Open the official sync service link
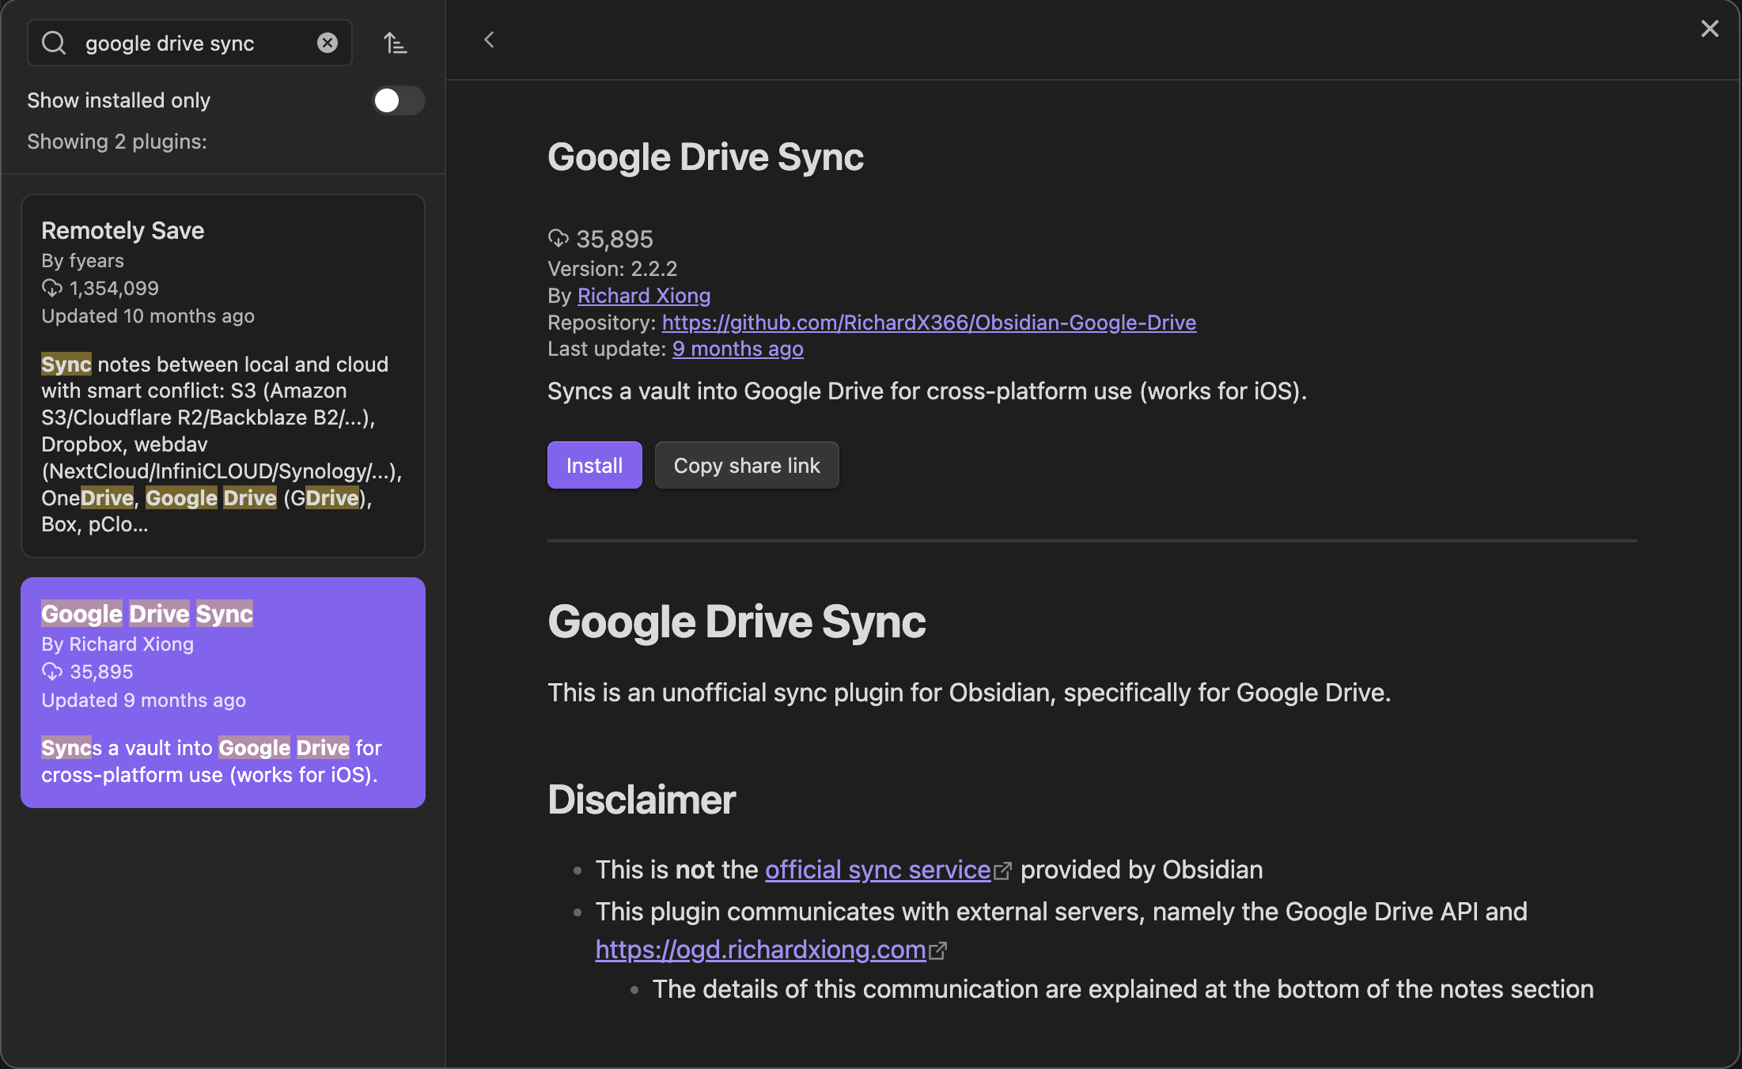This screenshot has width=1742, height=1069. coord(878,870)
